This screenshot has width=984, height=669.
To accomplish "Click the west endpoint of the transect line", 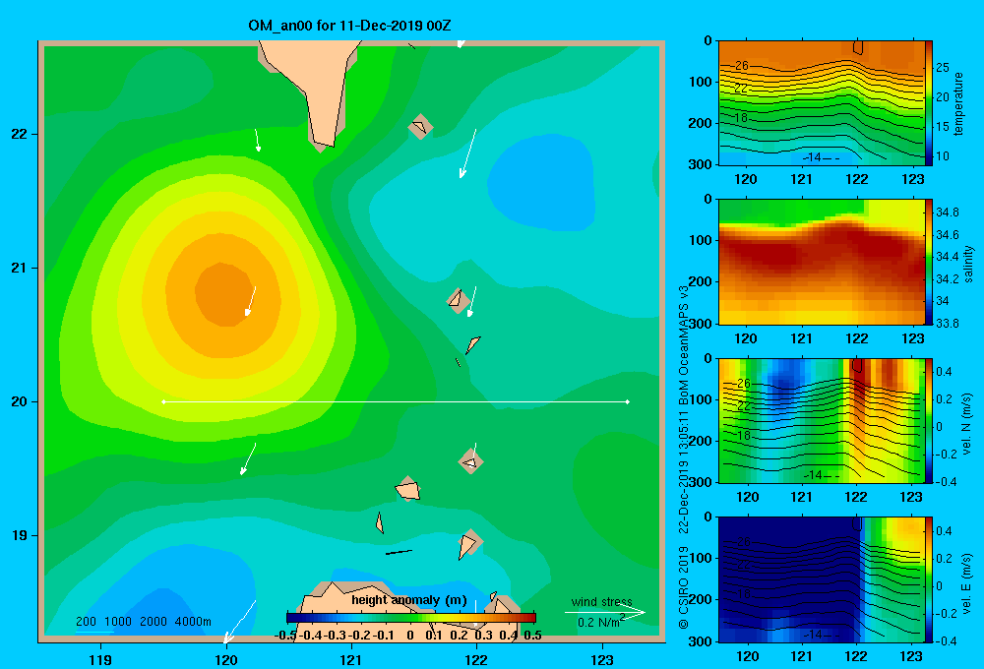I will tap(163, 401).
